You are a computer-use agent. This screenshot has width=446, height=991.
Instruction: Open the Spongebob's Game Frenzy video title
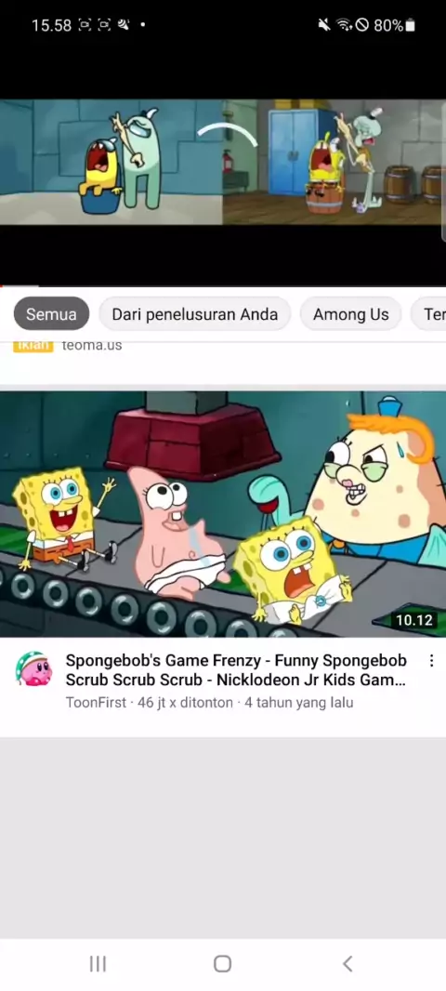click(x=236, y=670)
